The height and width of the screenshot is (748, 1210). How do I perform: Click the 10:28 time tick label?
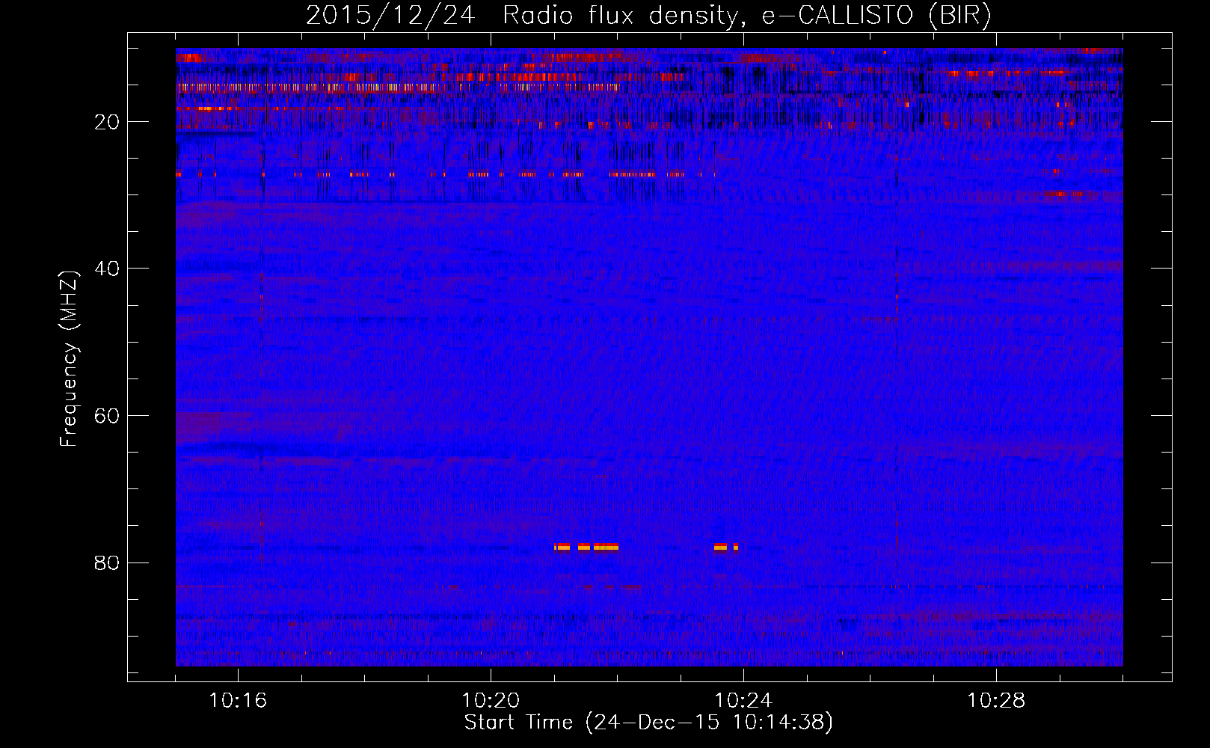(996, 701)
